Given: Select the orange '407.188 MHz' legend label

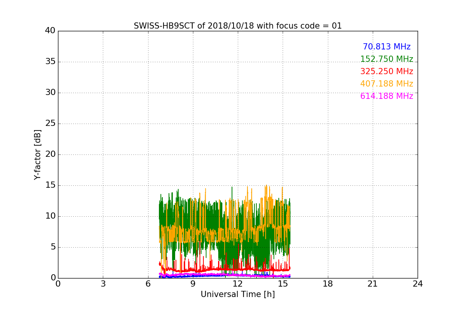Looking at the screenshot, I should click(x=387, y=84).
